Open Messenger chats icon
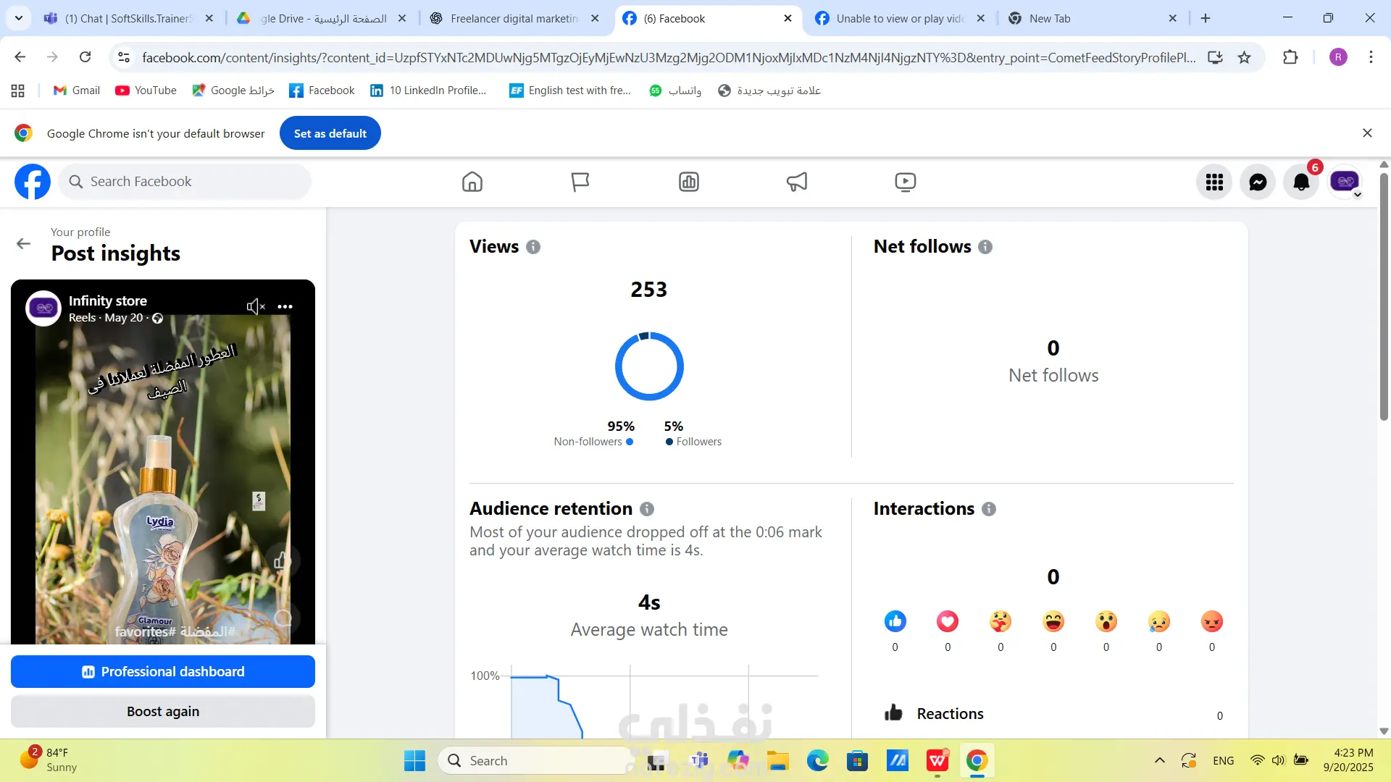1391x782 pixels. click(1258, 182)
